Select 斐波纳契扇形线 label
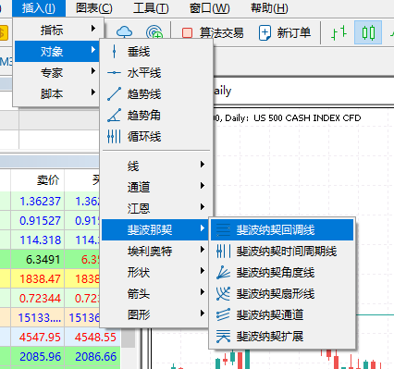 276,294
